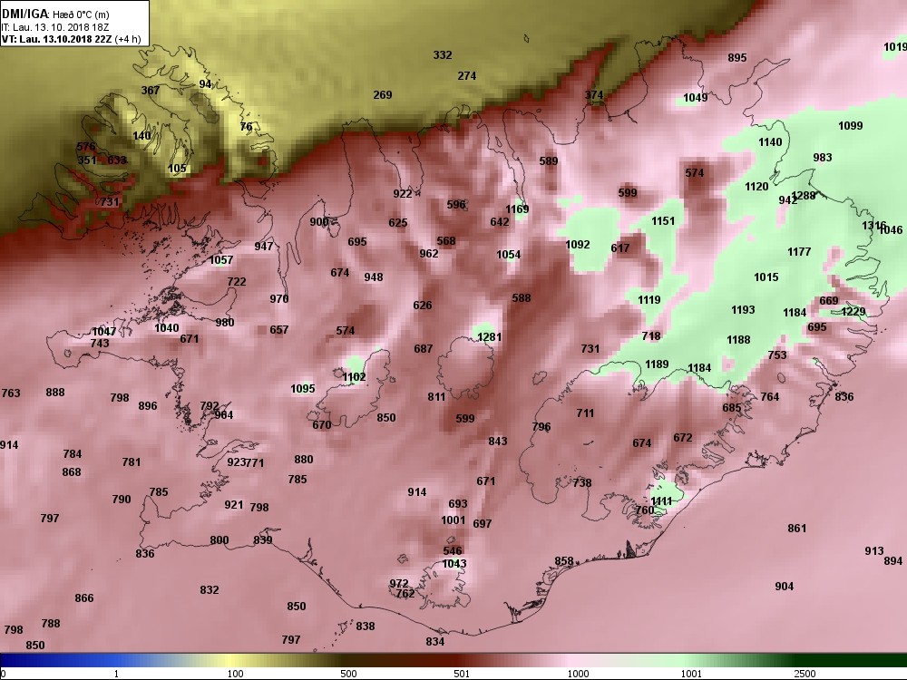Screen dimensions: 907x680
Task: Click the "DMI/IGA: Hæð 0°C (m)" title text
Action: tap(55, 15)
